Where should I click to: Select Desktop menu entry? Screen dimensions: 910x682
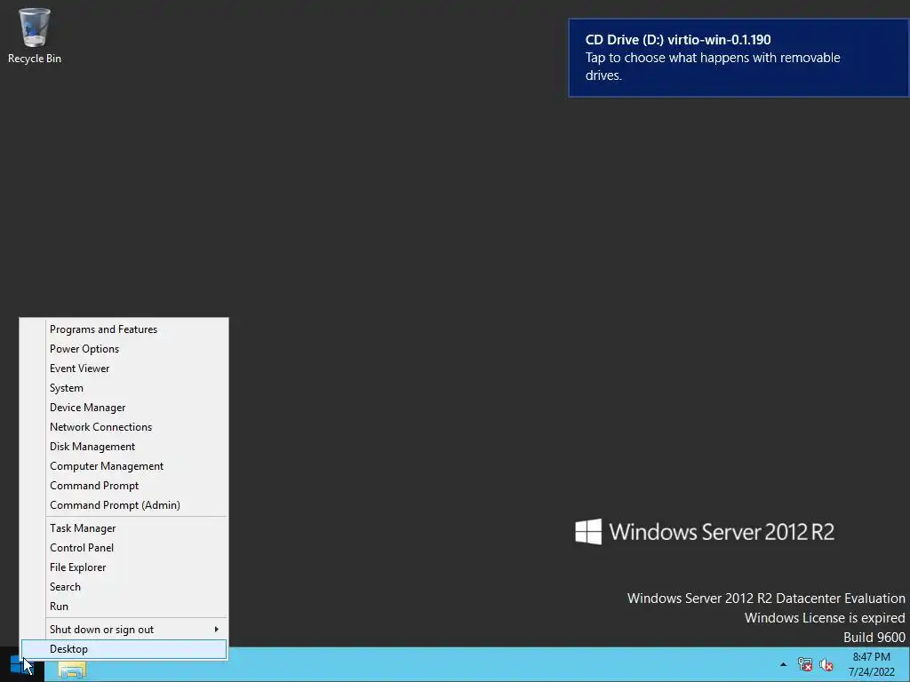pos(124,649)
